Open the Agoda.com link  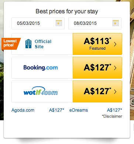(x=23, y=110)
